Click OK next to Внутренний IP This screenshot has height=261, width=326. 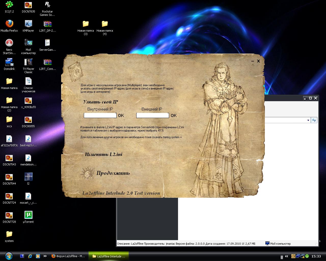point(121,115)
